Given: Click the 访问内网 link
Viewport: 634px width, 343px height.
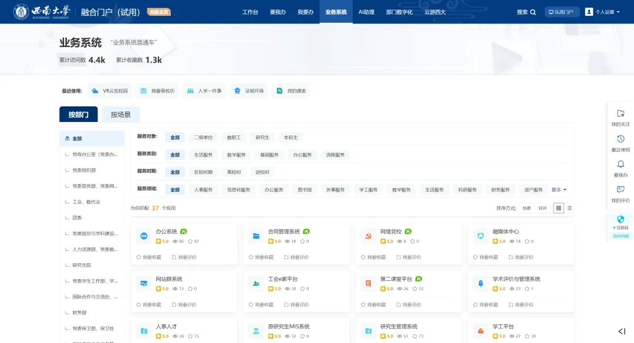Looking at the screenshot, I should [620, 236].
